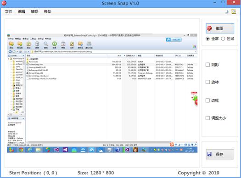
Task: Enable the 阴影 checkbox
Action: 207,65
